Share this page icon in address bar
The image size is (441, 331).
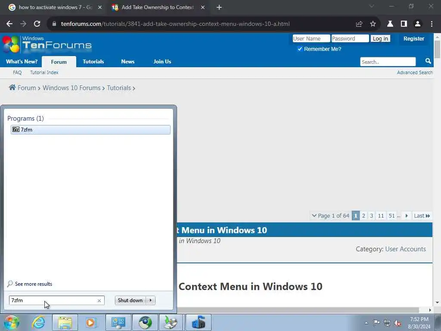click(x=359, y=24)
